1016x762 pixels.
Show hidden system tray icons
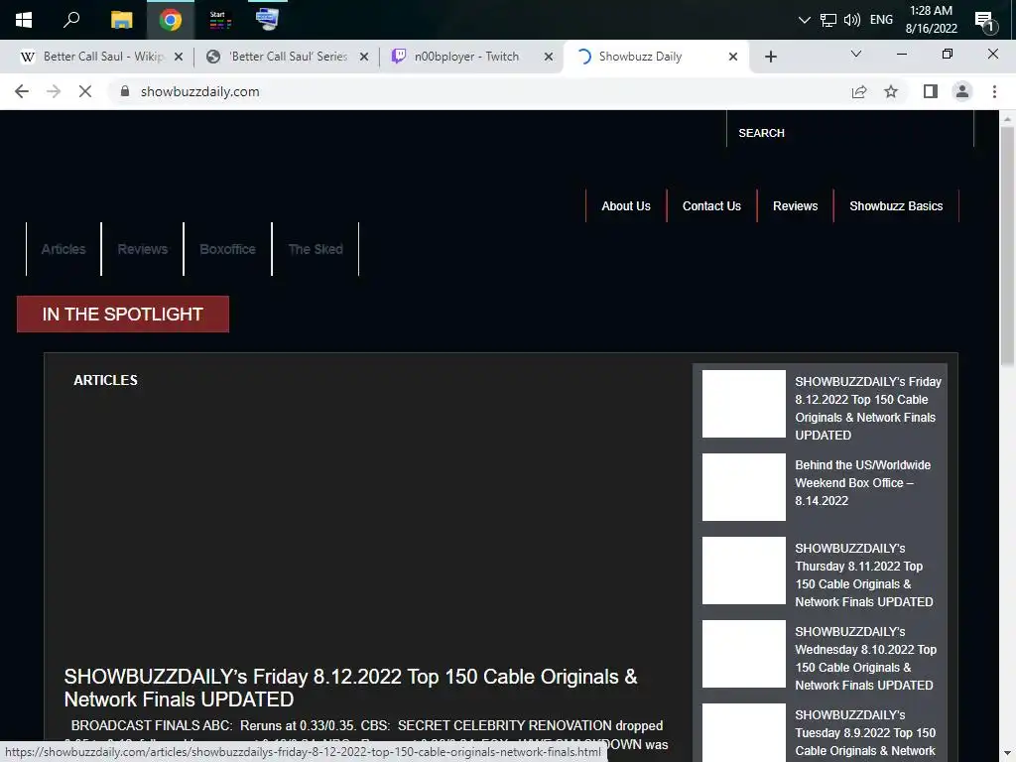click(x=804, y=20)
